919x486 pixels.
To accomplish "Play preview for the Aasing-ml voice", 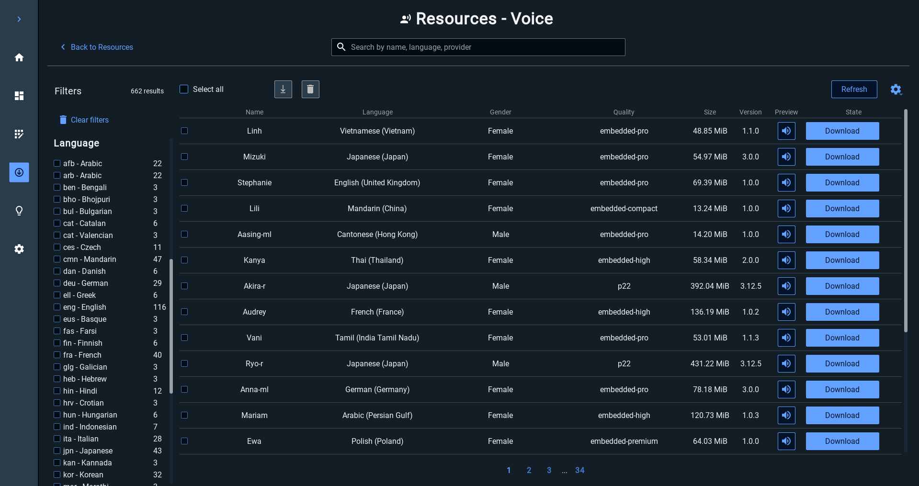I will pyautogui.click(x=786, y=234).
